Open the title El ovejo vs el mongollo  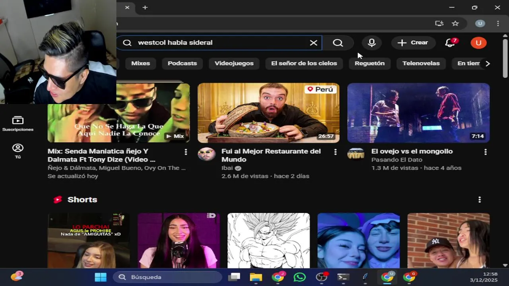412,151
